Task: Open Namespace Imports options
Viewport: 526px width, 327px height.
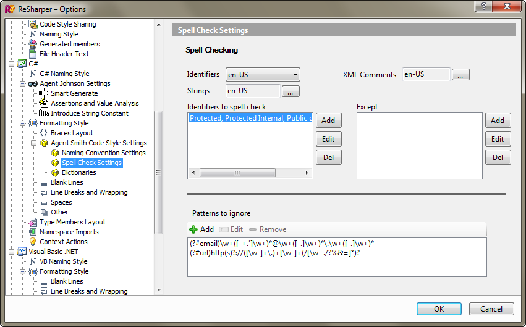Action: click(69, 232)
